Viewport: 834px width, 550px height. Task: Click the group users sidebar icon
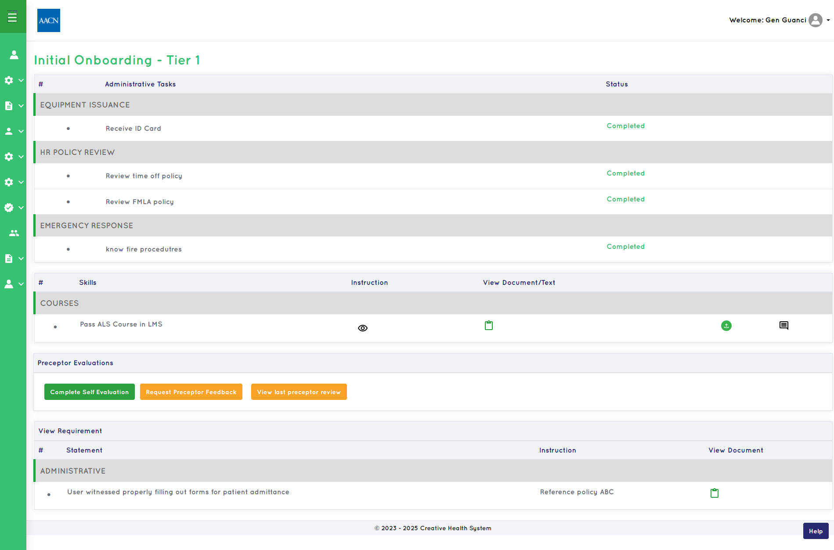point(14,233)
